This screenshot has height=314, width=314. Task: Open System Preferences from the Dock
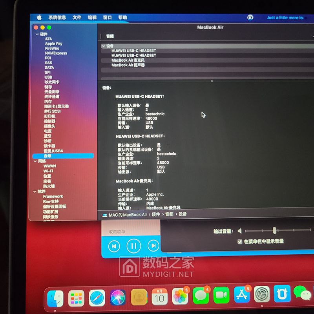[262, 294]
